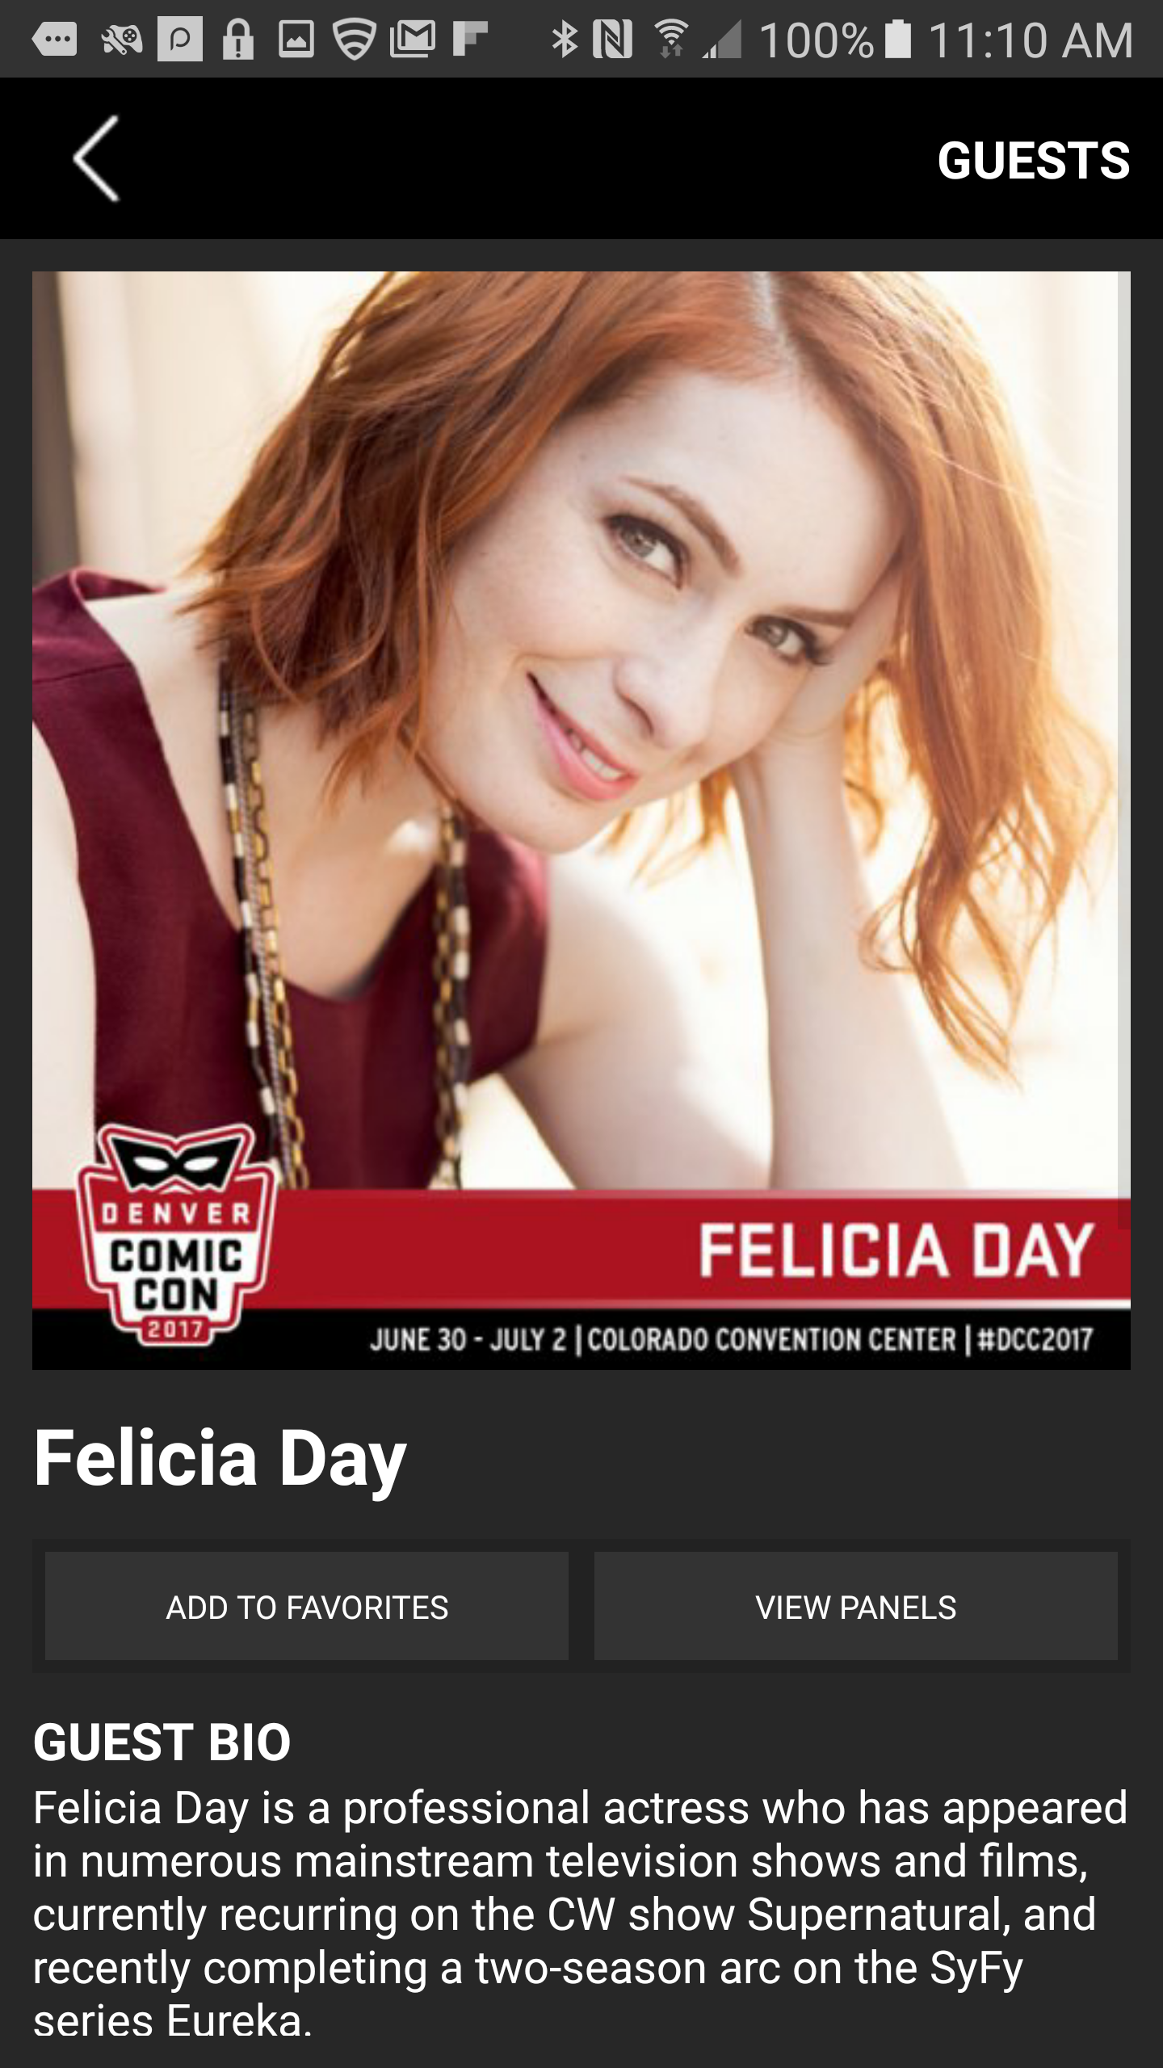Open the messaging notification icon in status bar
The image size is (1163, 2068).
[x=54, y=39]
